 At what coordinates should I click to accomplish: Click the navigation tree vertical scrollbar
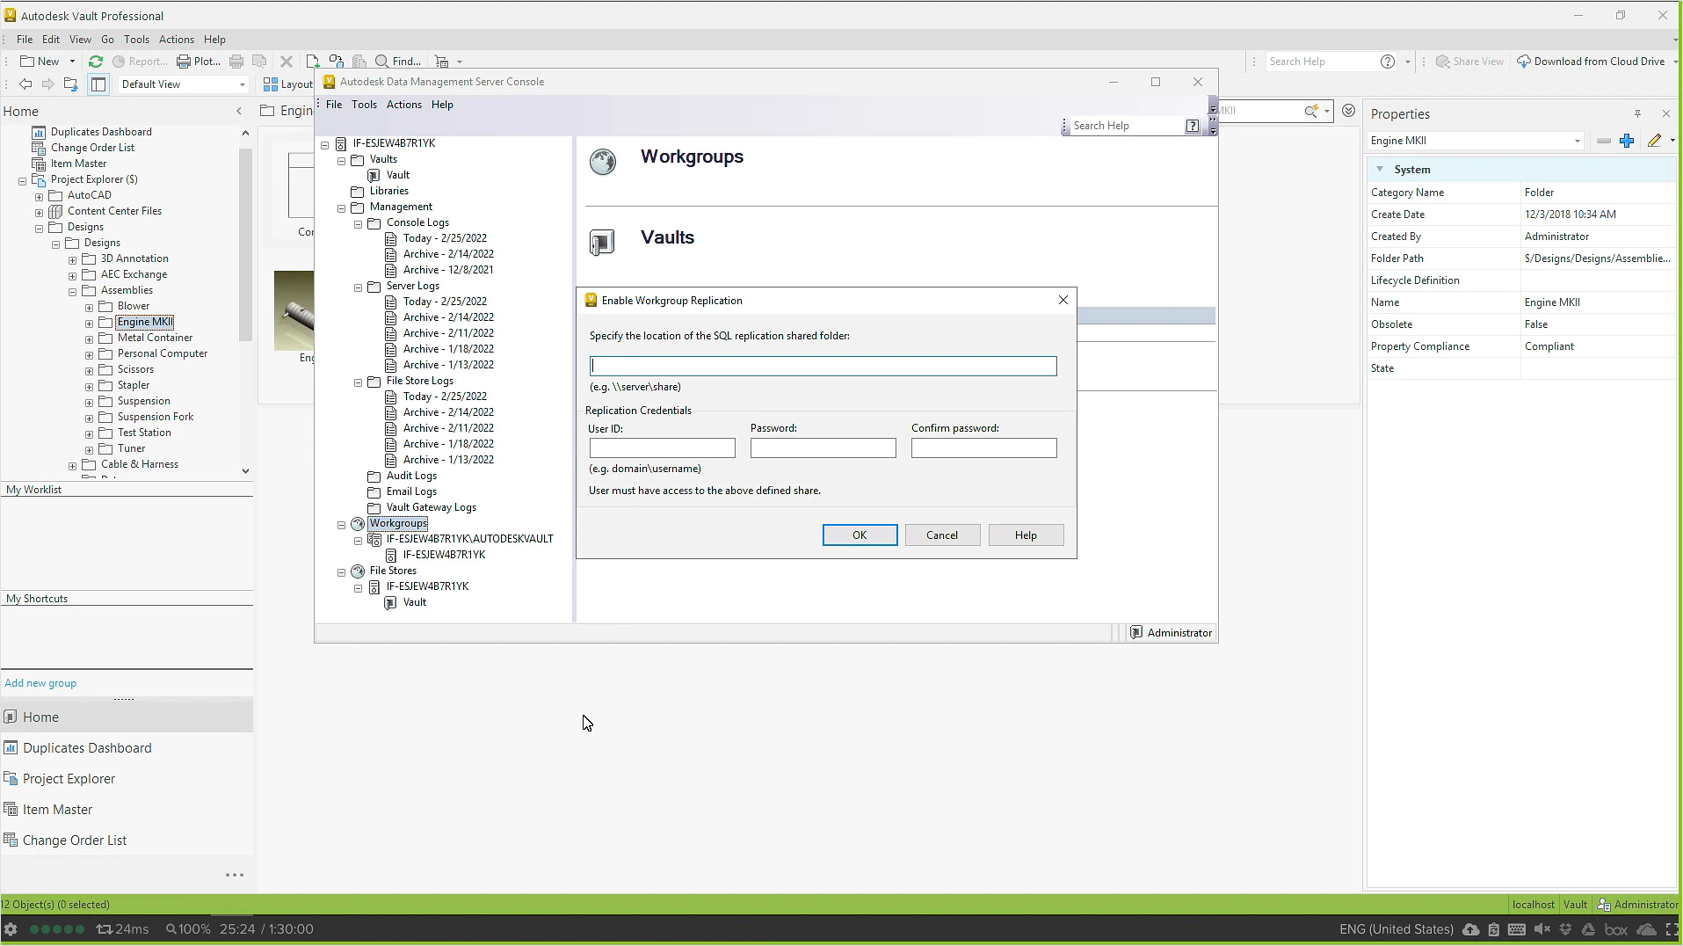click(x=245, y=246)
